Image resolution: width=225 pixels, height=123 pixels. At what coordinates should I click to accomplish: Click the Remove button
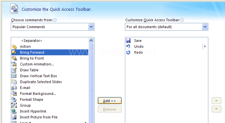pos(110,109)
